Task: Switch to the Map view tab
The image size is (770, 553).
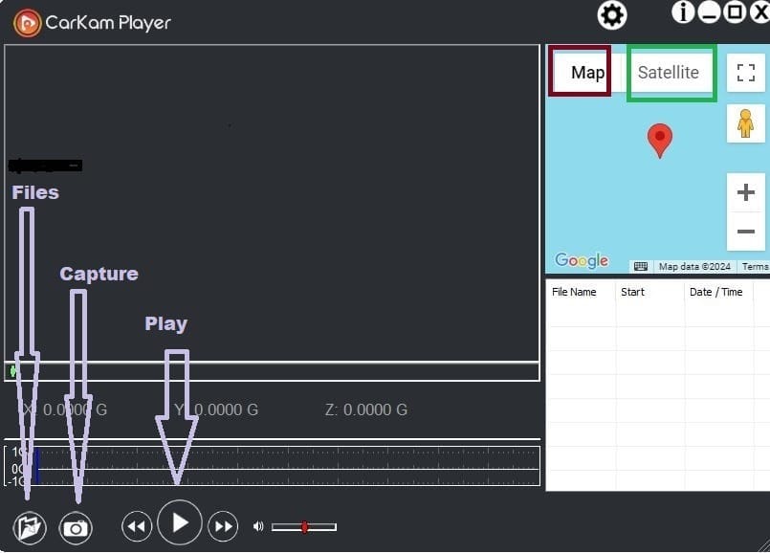Action: [587, 72]
